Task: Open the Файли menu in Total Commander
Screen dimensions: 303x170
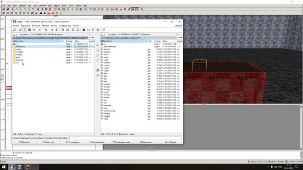Action: pyautogui.click(x=16, y=25)
